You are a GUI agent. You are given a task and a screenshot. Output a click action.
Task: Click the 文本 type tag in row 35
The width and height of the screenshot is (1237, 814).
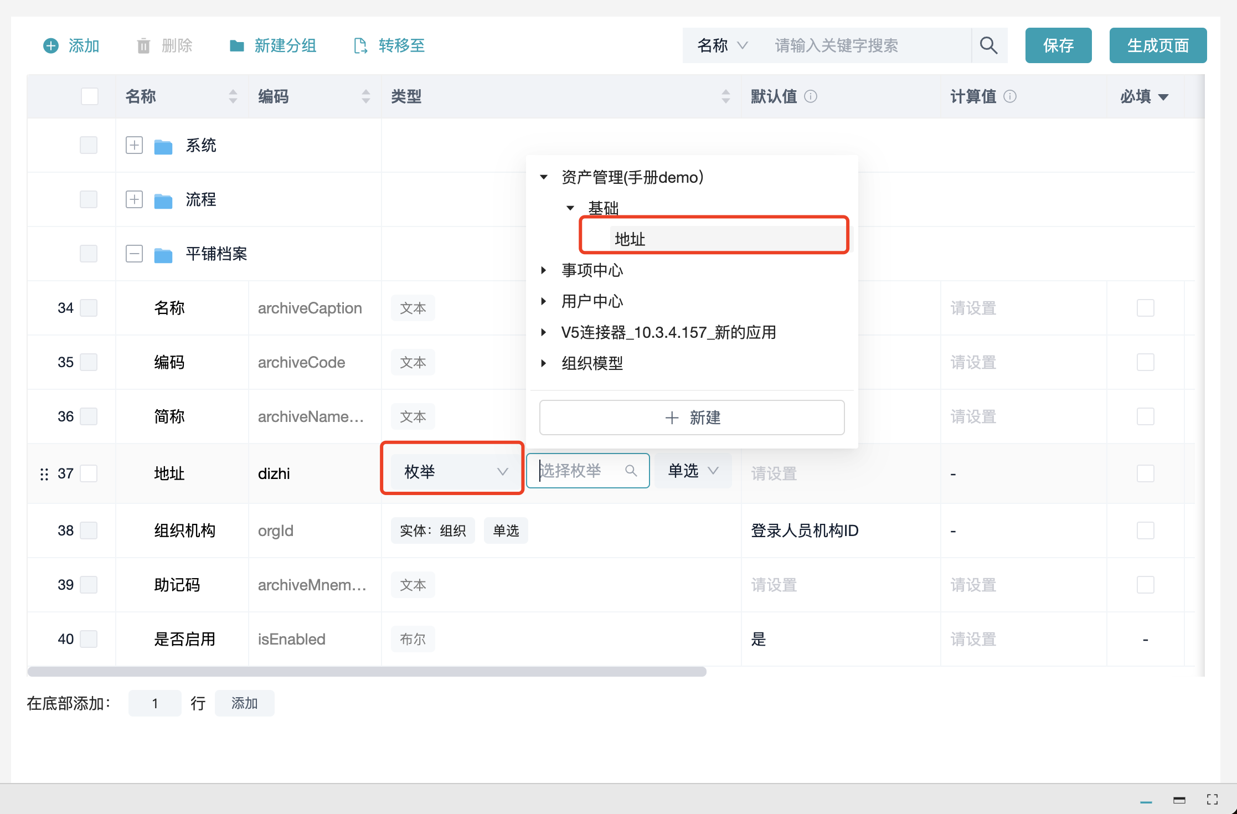click(413, 362)
